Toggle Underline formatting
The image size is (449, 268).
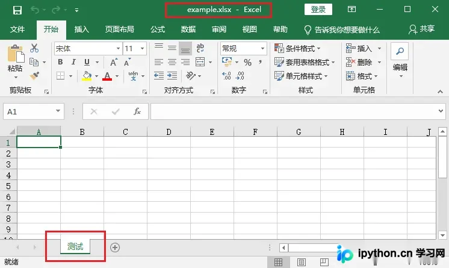point(87,62)
